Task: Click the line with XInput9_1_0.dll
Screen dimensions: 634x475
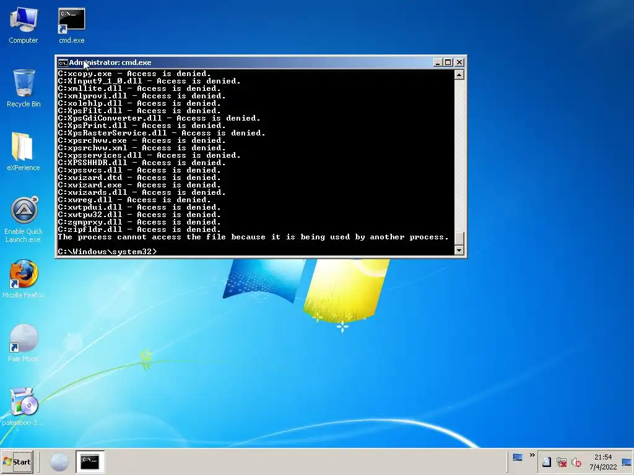Action: (149, 81)
